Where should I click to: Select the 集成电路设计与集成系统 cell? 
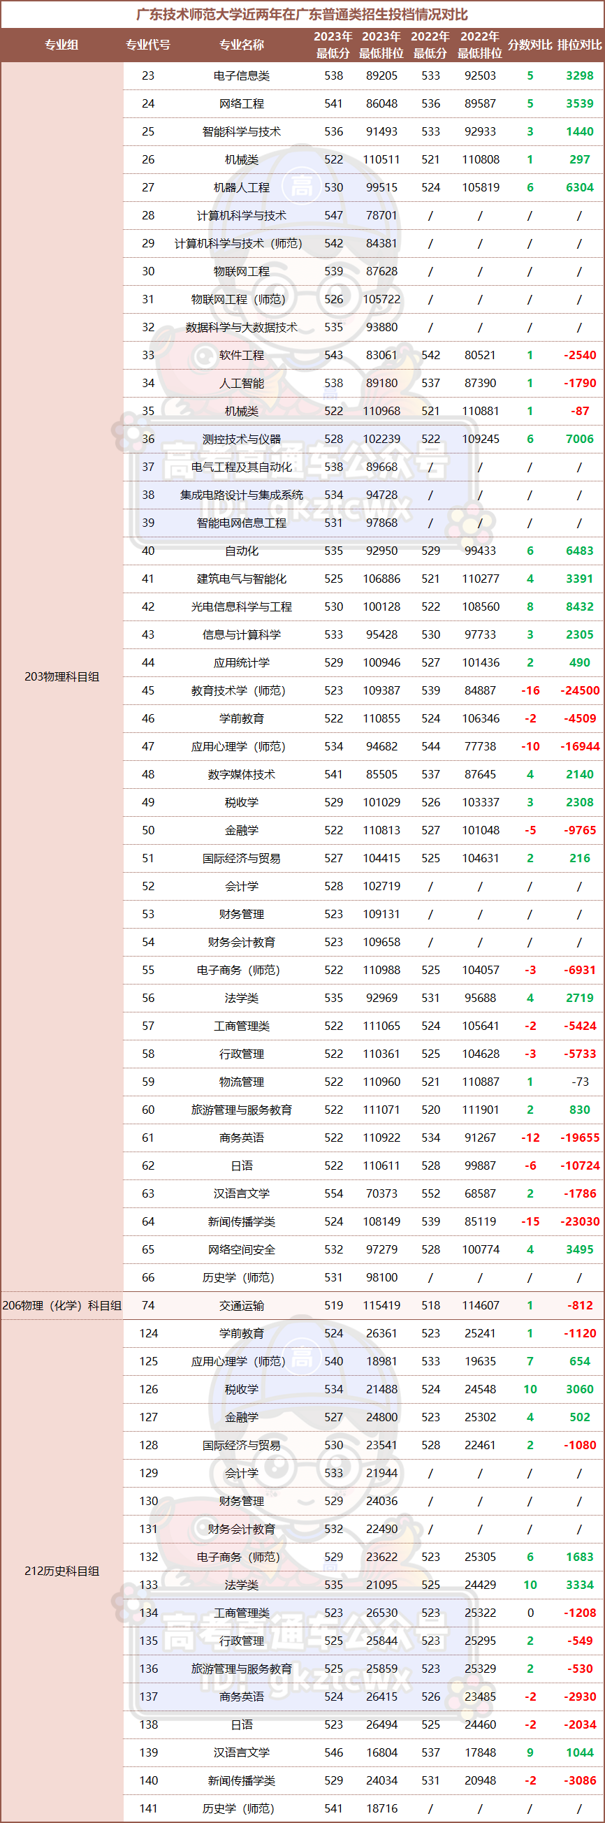pyautogui.click(x=241, y=495)
